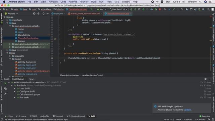
Task: Click the toggle view icon in Build panel
Action: [5, 89]
